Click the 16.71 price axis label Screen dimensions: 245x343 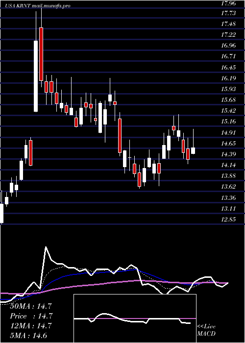(x=228, y=56)
